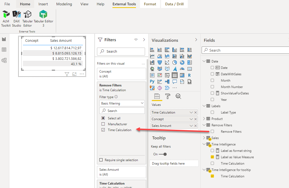Select the Python visual icon
Viewport: 289px width, 188px height.
coord(152,82)
